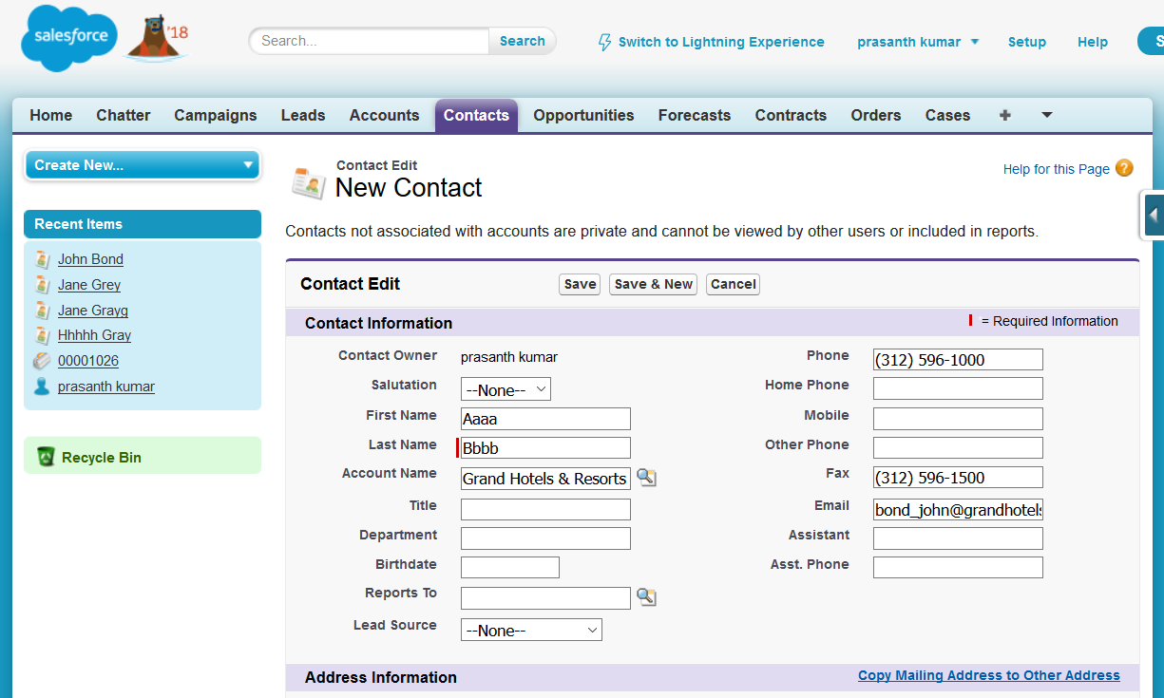Click the Phone field

958,360
